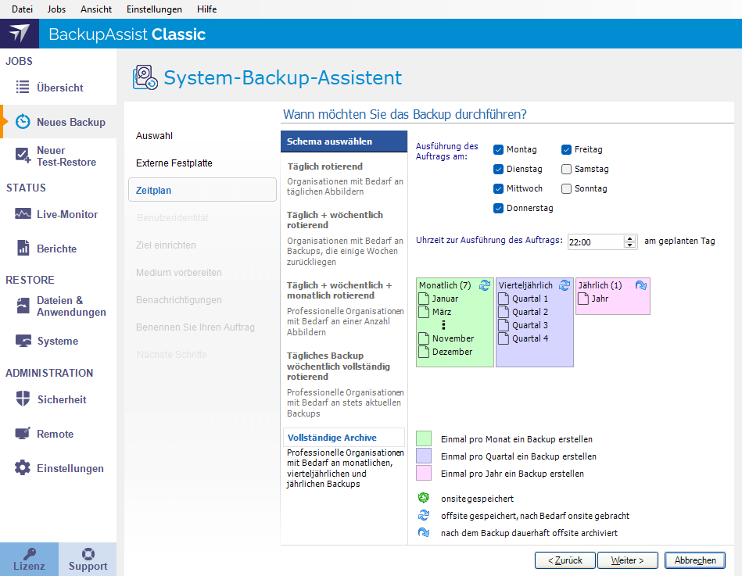The image size is (742, 576).
Task: Increase the time with spinner up arrow
Action: tap(630, 238)
